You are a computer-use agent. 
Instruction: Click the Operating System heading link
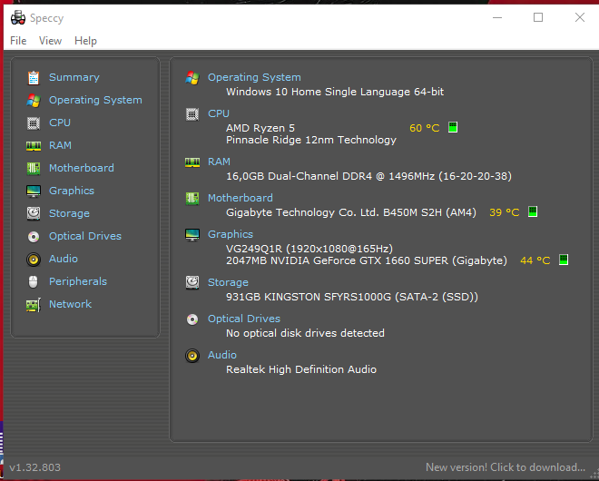tap(254, 77)
